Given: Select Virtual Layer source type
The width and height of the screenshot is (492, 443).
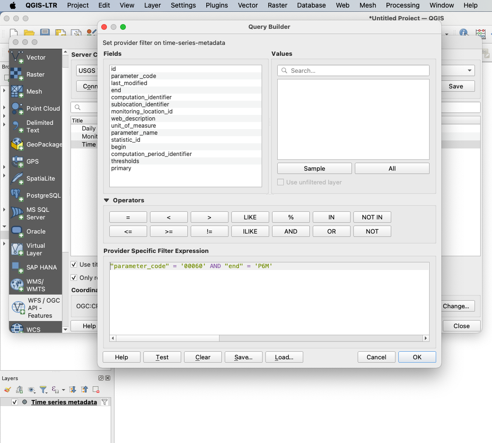Looking at the screenshot, I should [x=35, y=249].
